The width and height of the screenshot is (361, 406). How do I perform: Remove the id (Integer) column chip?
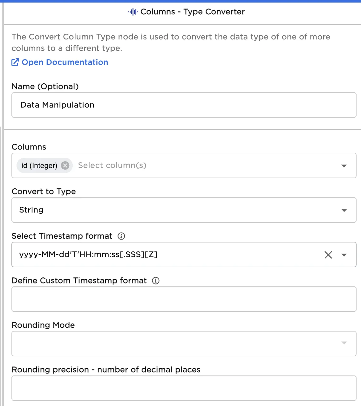[x=65, y=165]
